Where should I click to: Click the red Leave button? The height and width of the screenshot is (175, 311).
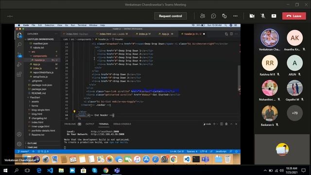click(x=294, y=16)
